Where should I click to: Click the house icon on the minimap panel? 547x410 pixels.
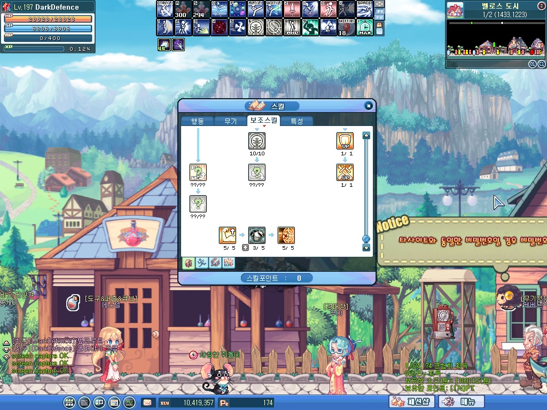click(x=455, y=10)
